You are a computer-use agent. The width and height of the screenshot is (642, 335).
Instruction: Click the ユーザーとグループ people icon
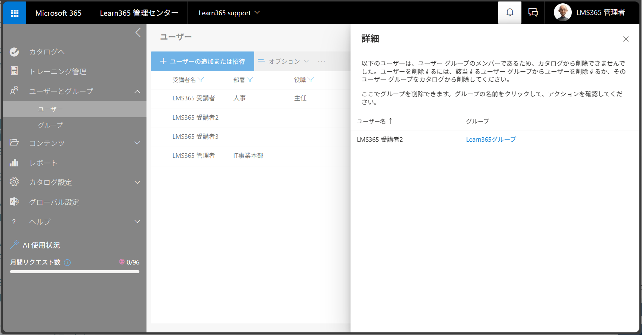pyautogui.click(x=14, y=91)
